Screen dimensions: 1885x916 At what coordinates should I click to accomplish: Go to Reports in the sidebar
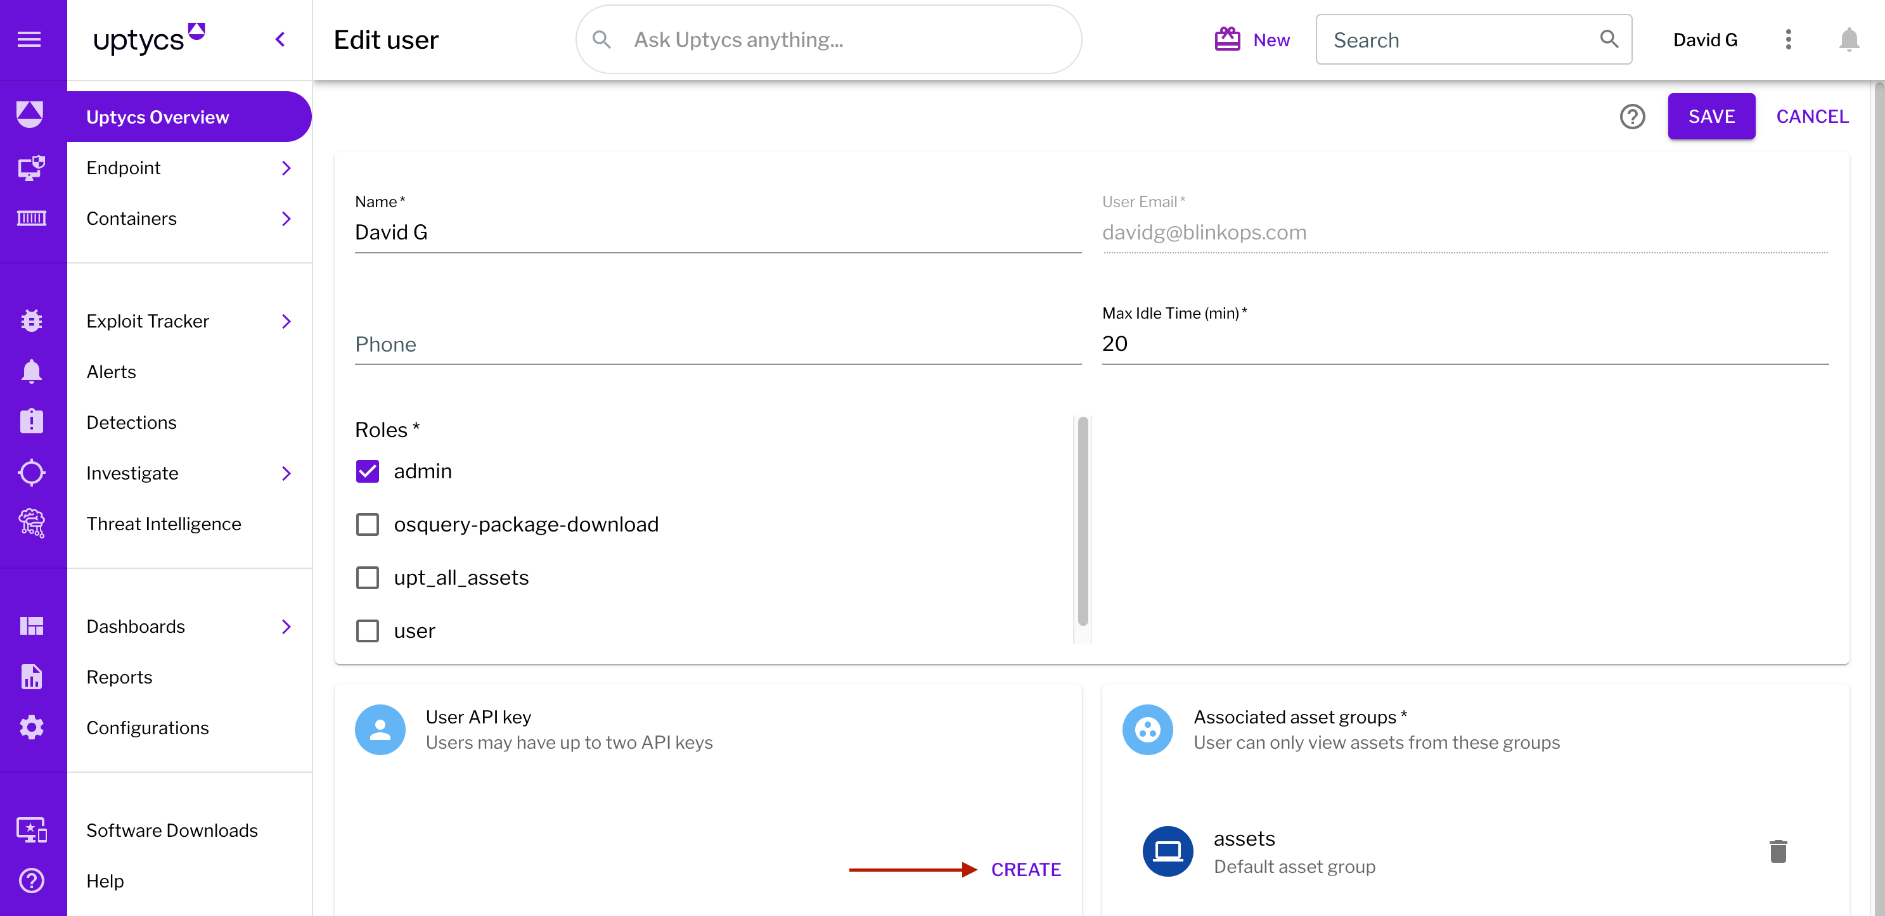pos(119,677)
